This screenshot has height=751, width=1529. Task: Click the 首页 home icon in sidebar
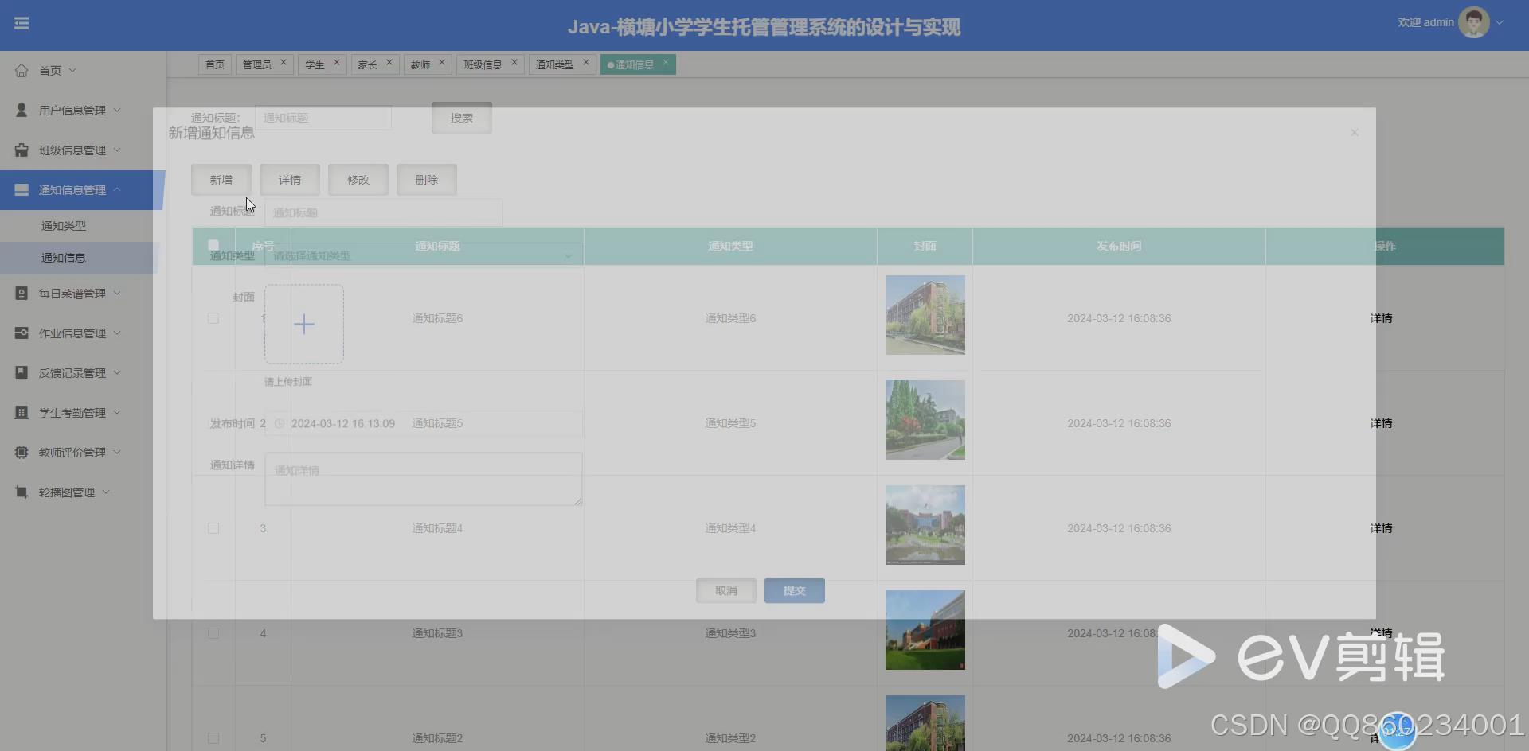point(22,71)
